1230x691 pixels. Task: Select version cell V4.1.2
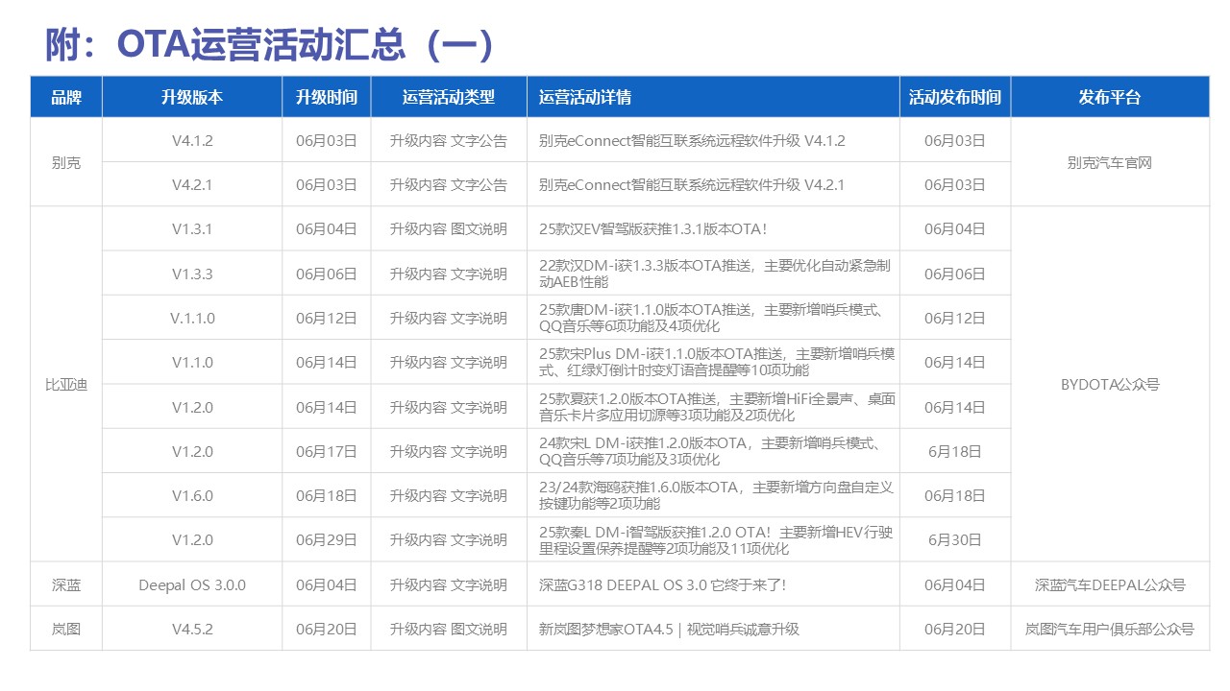[192, 140]
